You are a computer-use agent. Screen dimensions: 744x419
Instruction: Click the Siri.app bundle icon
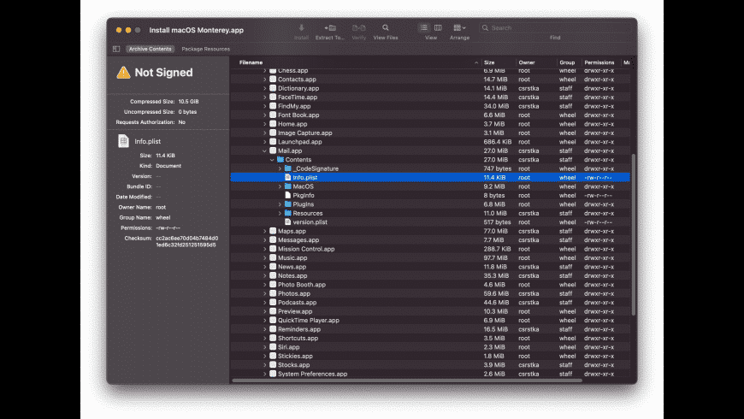[273, 347]
